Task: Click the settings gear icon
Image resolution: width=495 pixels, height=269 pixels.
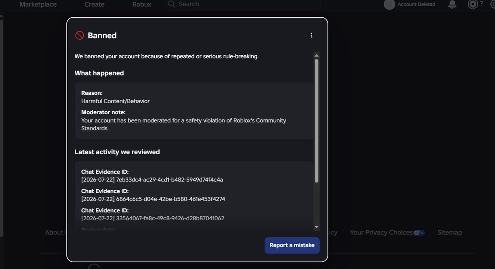Action: click(492, 5)
